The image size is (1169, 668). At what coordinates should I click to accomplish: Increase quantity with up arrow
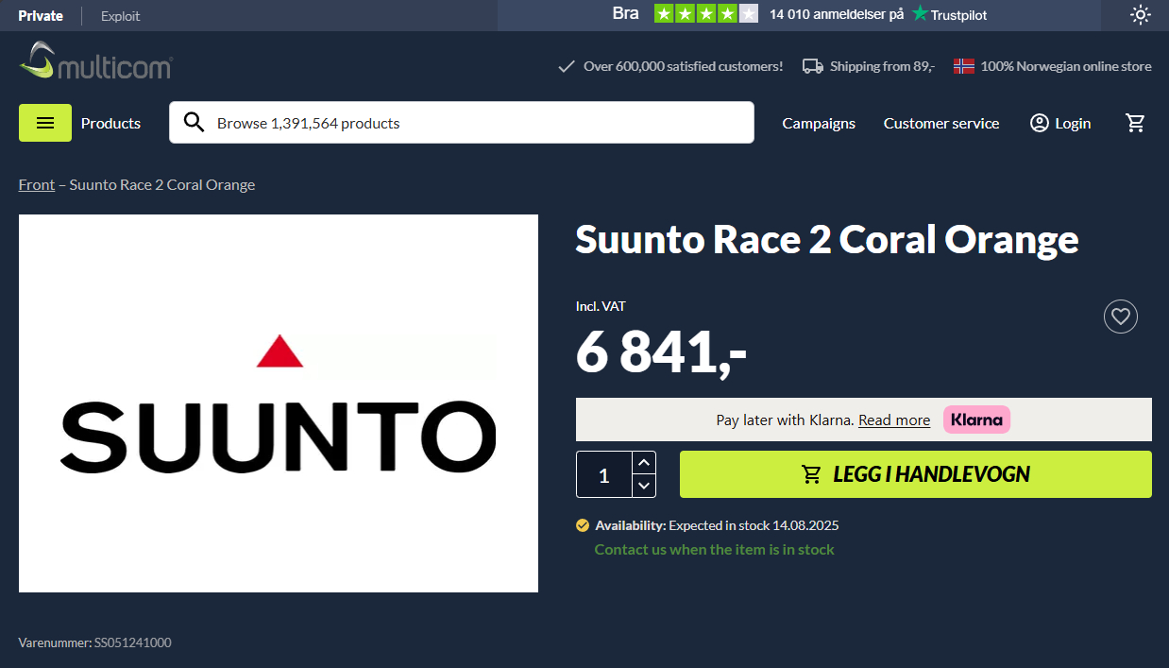click(644, 462)
